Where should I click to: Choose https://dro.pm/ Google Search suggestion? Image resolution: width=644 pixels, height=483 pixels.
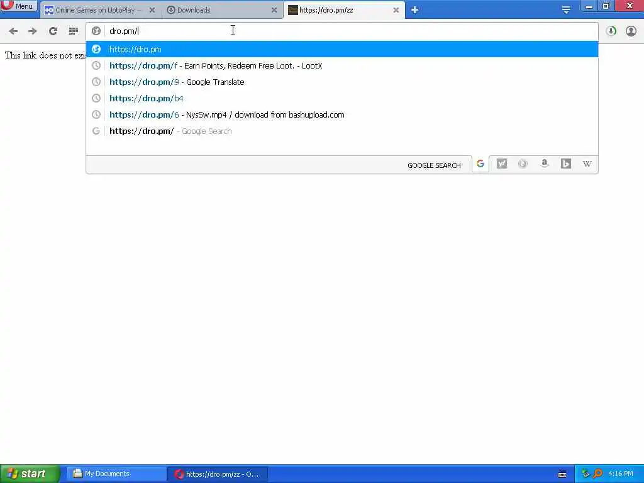341,131
